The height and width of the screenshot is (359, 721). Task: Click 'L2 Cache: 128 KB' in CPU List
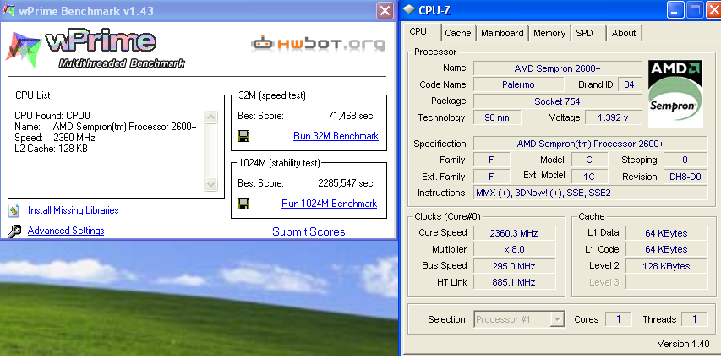[51, 149]
